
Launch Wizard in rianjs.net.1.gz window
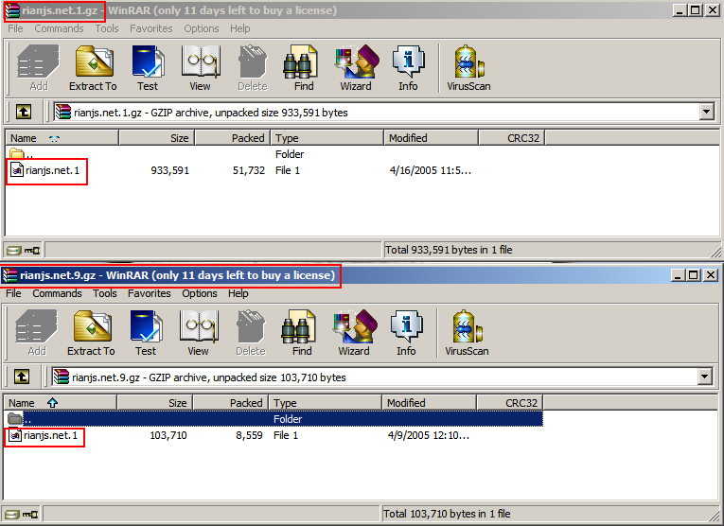pos(356,68)
